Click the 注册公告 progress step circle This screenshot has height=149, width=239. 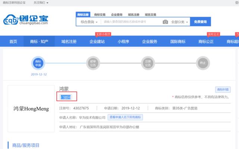[x=148, y=63]
